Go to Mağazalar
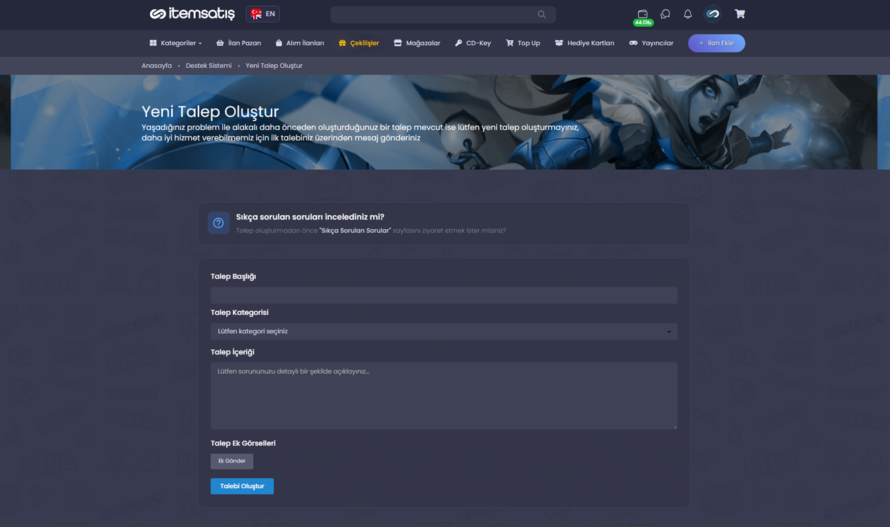The image size is (890, 527). (x=417, y=43)
